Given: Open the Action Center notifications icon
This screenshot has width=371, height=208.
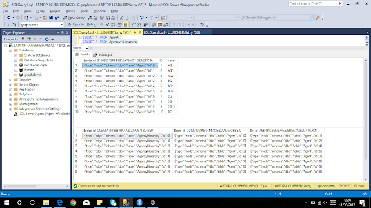Looking at the screenshot, I should click(362, 203).
